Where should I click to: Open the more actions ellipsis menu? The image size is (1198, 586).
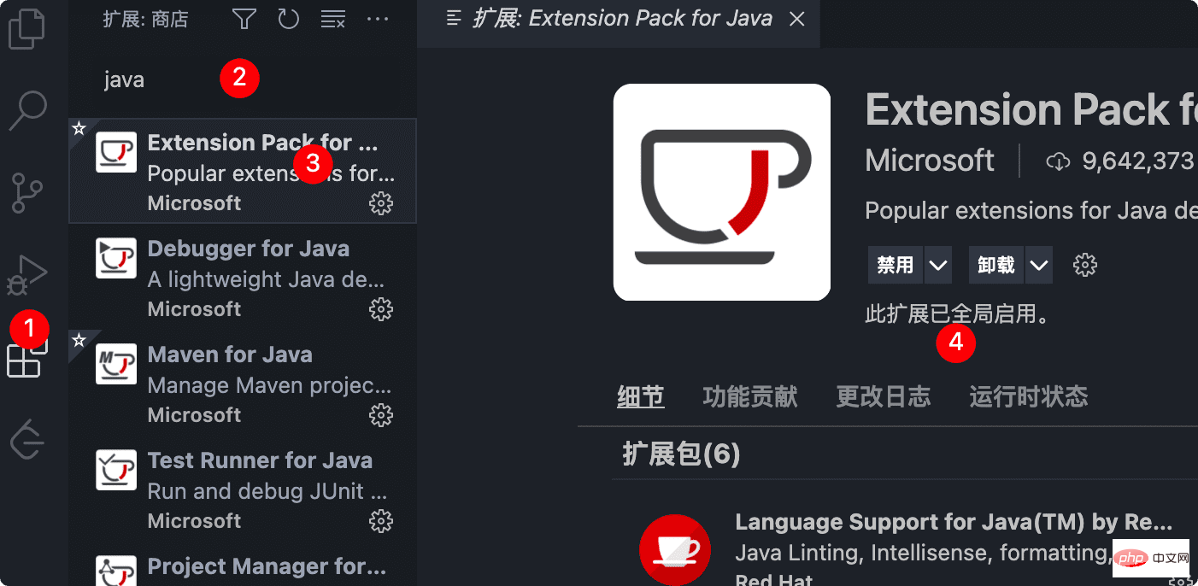click(x=377, y=19)
